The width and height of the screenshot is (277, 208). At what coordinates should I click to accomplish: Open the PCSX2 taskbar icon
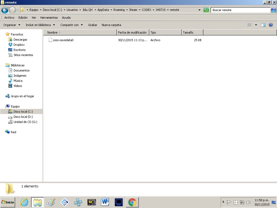click(x=64, y=202)
